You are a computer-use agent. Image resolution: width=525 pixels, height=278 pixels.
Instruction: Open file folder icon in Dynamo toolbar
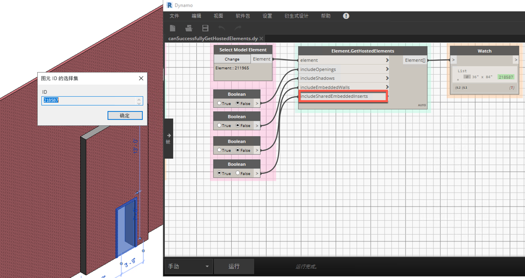click(x=189, y=28)
